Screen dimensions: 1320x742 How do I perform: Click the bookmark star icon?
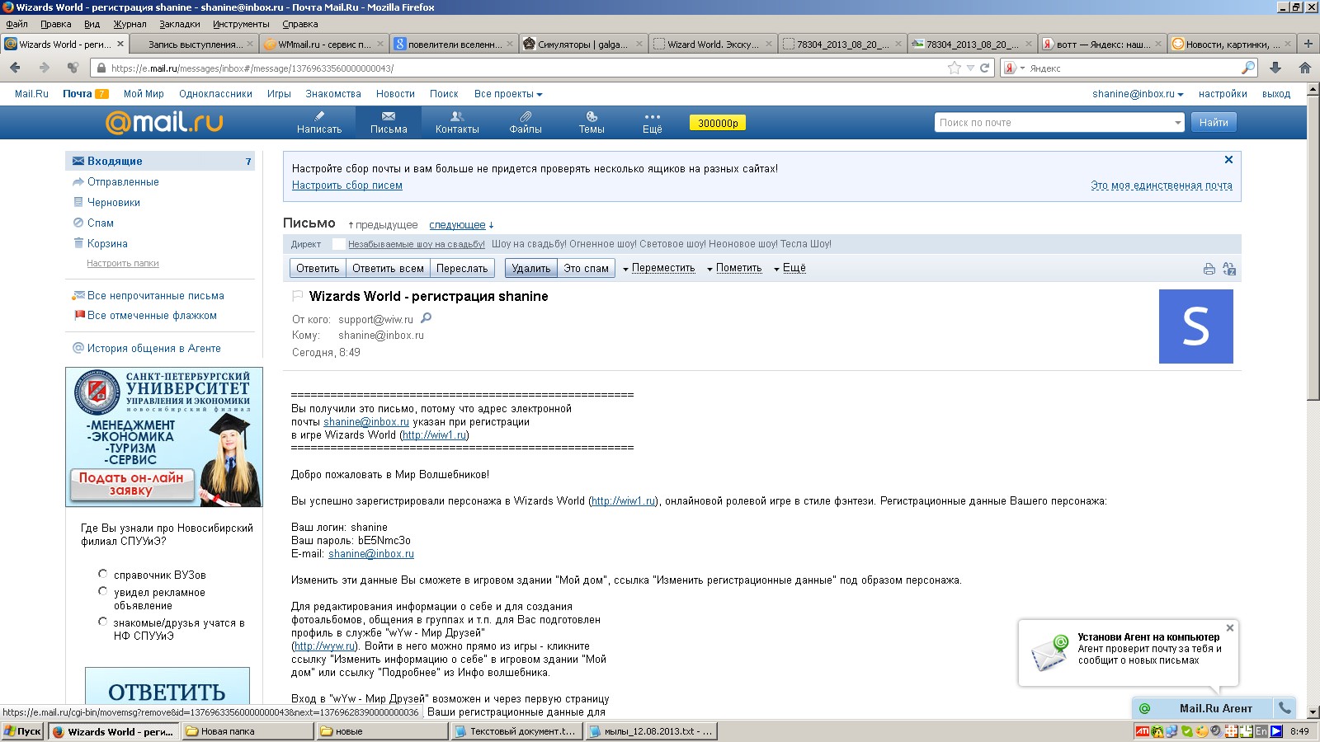[955, 68]
